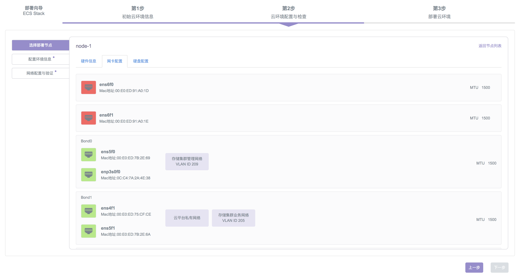Viewport: 520px width, 280px height.
Task: Switch to the 硬盘配置 tab
Action: [x=141, y=61]
